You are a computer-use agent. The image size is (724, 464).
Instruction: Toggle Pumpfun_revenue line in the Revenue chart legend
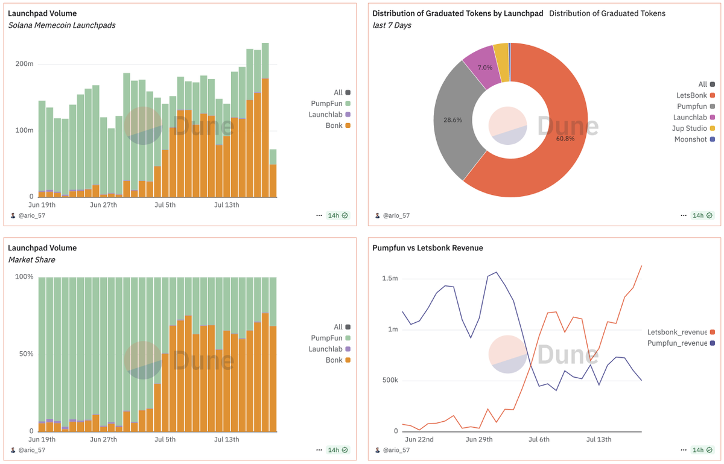tap(681, 343)
